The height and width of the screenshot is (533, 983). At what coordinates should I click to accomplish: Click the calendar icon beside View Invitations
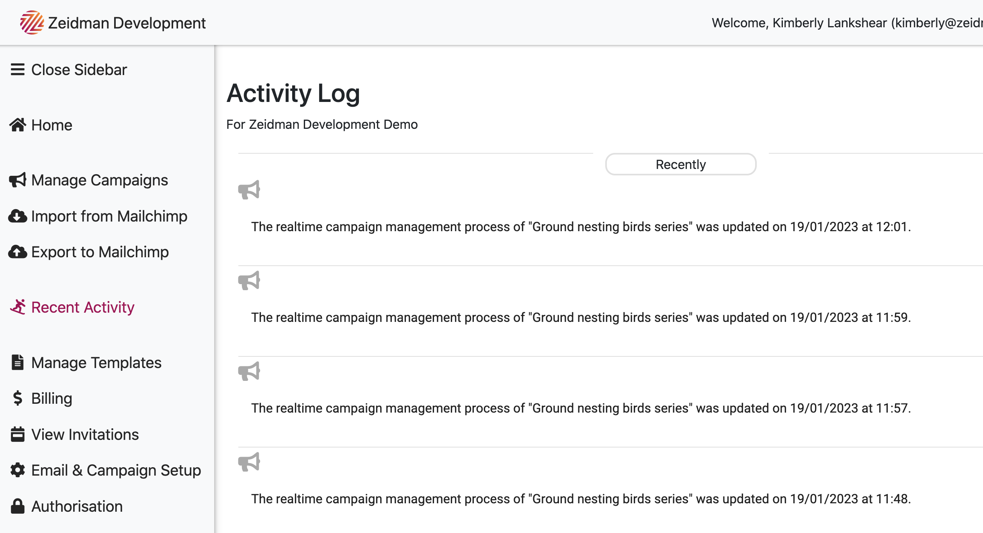(x=18, y=434)
